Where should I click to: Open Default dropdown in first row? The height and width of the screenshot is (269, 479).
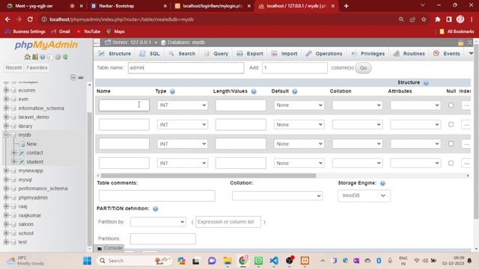tap(299, 105)
